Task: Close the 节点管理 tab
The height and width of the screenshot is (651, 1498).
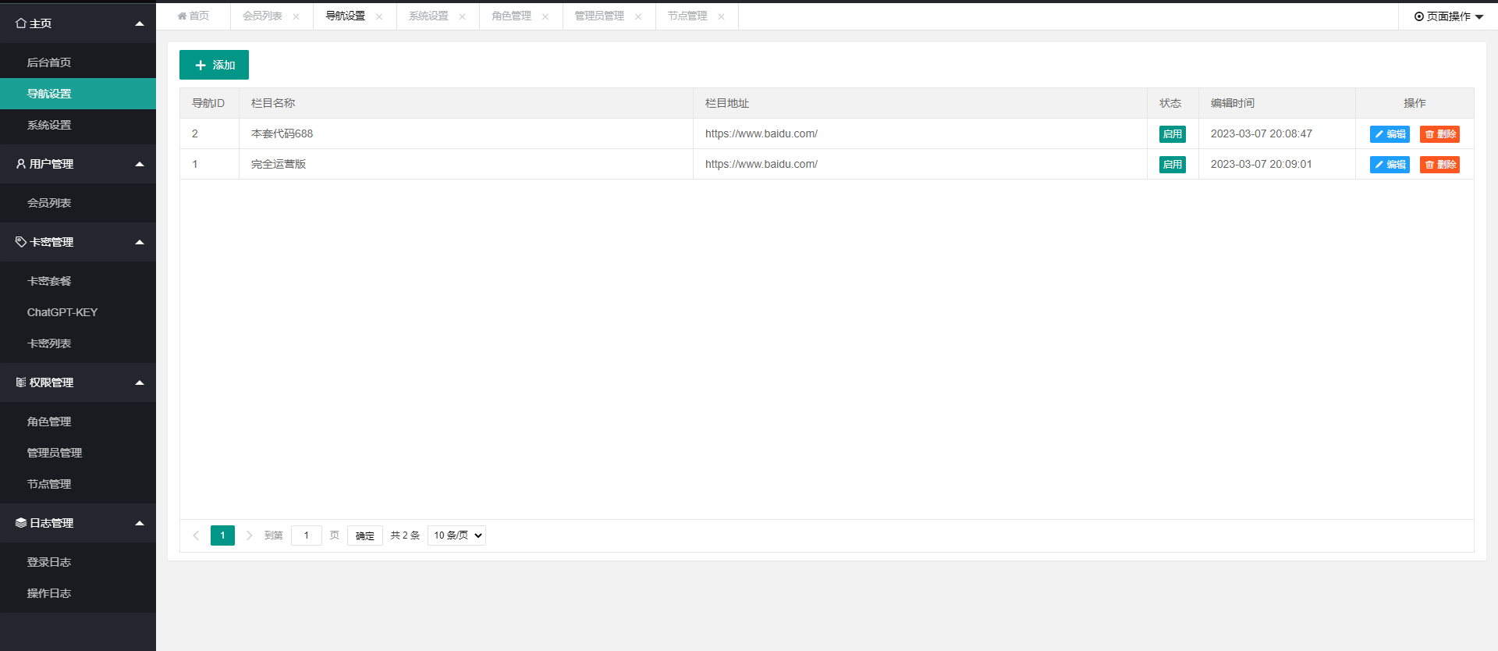Action: coord(722,16)
